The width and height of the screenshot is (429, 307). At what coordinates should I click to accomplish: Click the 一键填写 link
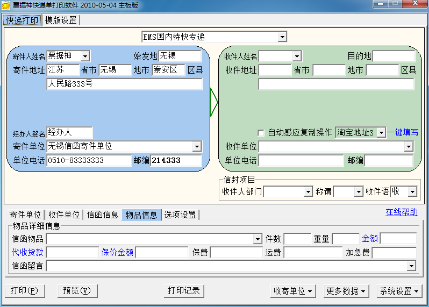(x=403, y=132)
